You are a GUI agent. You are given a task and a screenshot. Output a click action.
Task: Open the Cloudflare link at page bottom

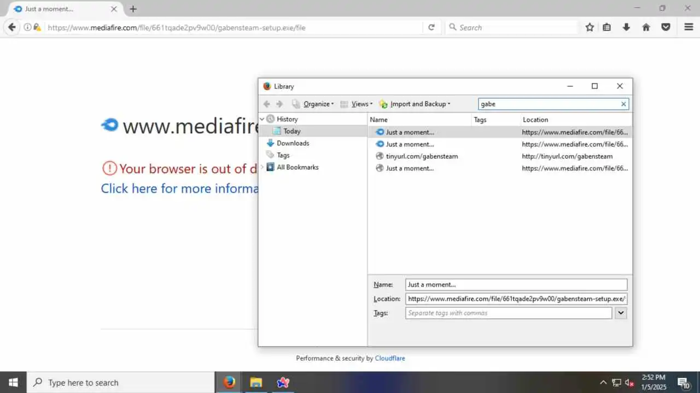390,358
